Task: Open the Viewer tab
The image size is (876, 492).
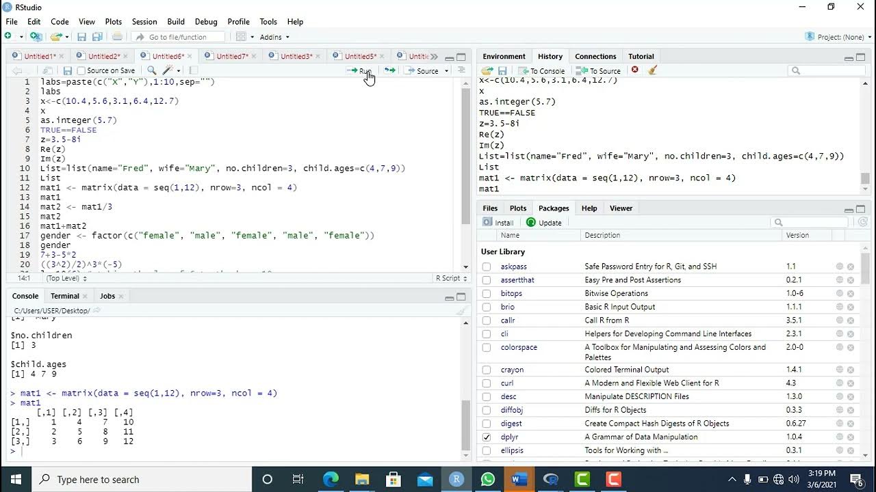Action: 621,208
